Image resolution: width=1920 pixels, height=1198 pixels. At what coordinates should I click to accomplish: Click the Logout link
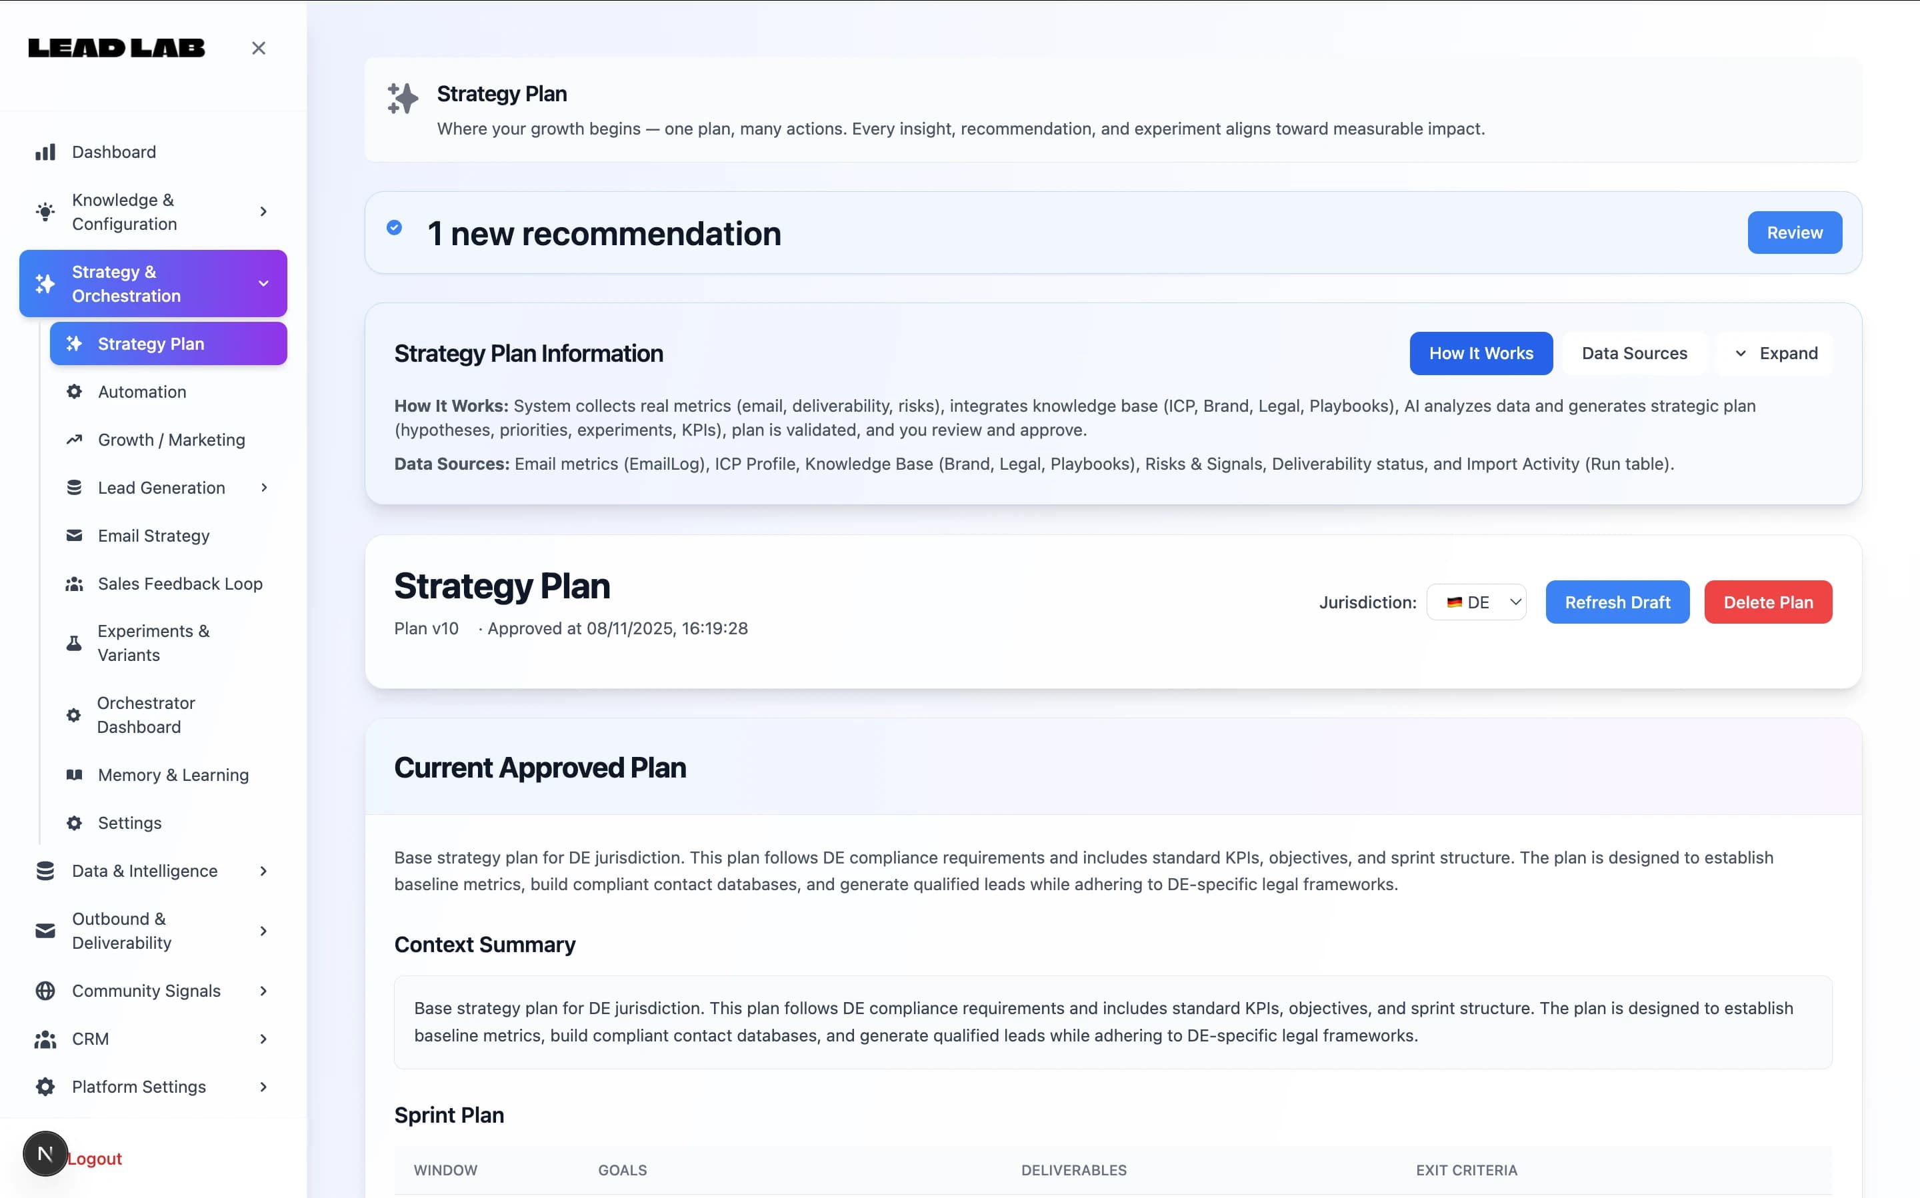coord(95,1159)
